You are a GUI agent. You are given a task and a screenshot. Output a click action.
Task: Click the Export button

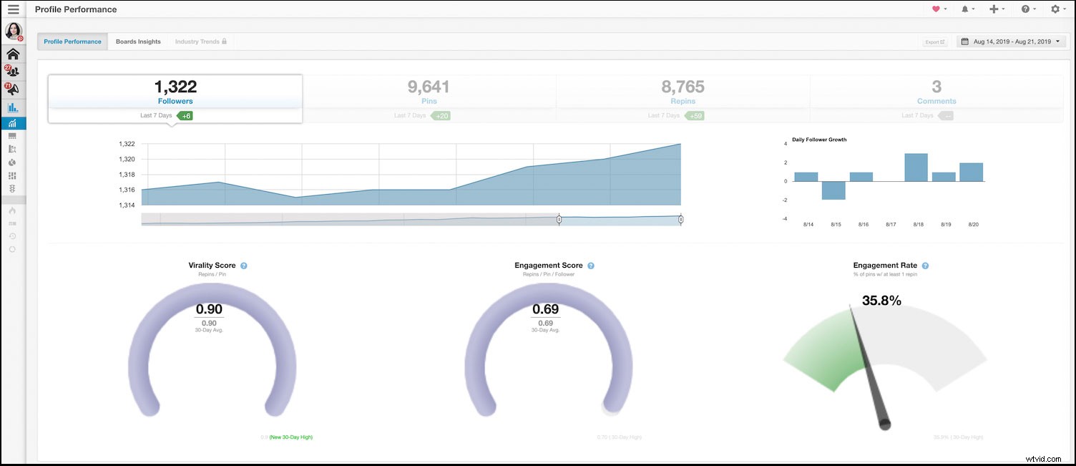pos(934,42)
